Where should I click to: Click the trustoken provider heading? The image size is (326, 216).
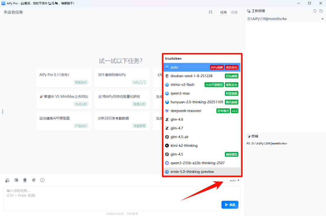173,59
